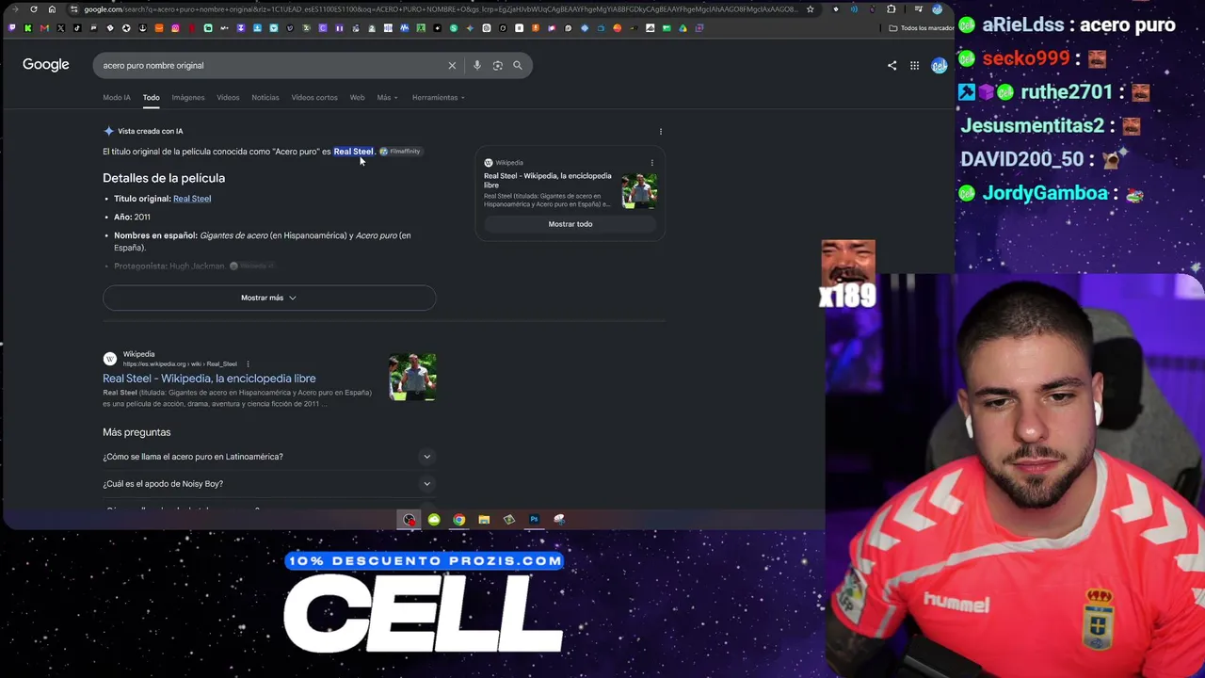This screenshot has height=678, width=1205.
Task: Switch to the Noticias tab
Action: point(265,97)
